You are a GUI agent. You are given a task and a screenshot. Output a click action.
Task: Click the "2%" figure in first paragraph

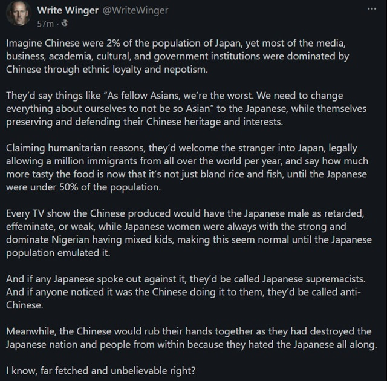click(x=113, y=44)
